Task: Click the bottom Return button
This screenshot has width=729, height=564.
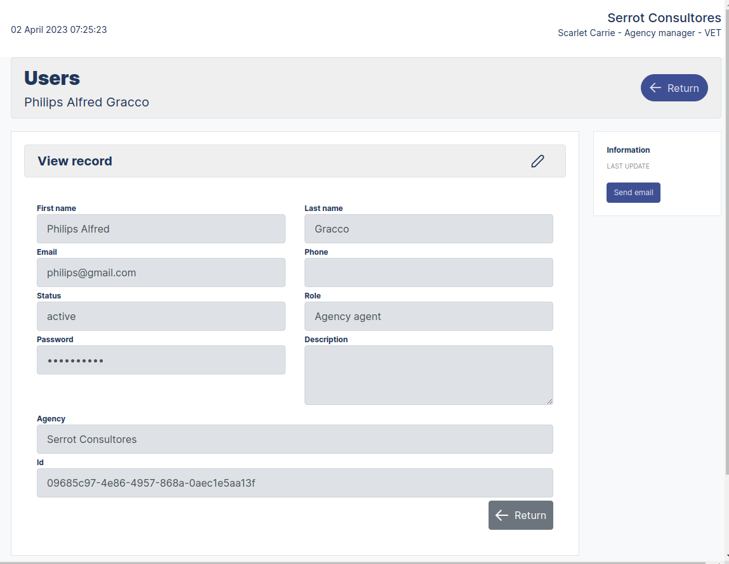Action: pyautogui.click(x=520, y=515)
